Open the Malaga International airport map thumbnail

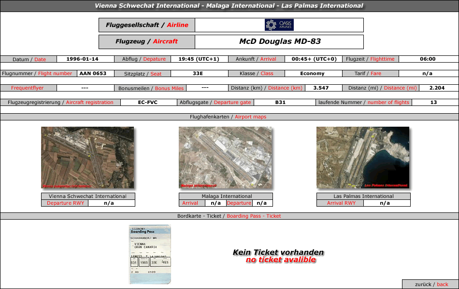click(225, 158)
